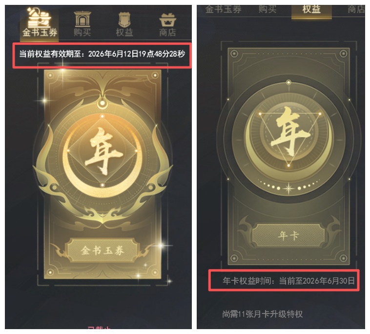Click 尚需11张月卡升级特权 text
This screenshot has height=334, width=370.
262,314
